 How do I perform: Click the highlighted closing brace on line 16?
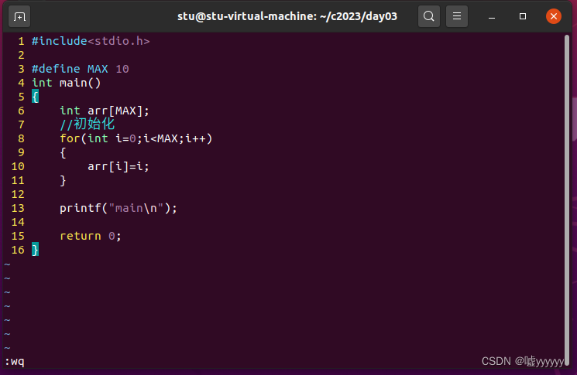(x=35, y=250)
